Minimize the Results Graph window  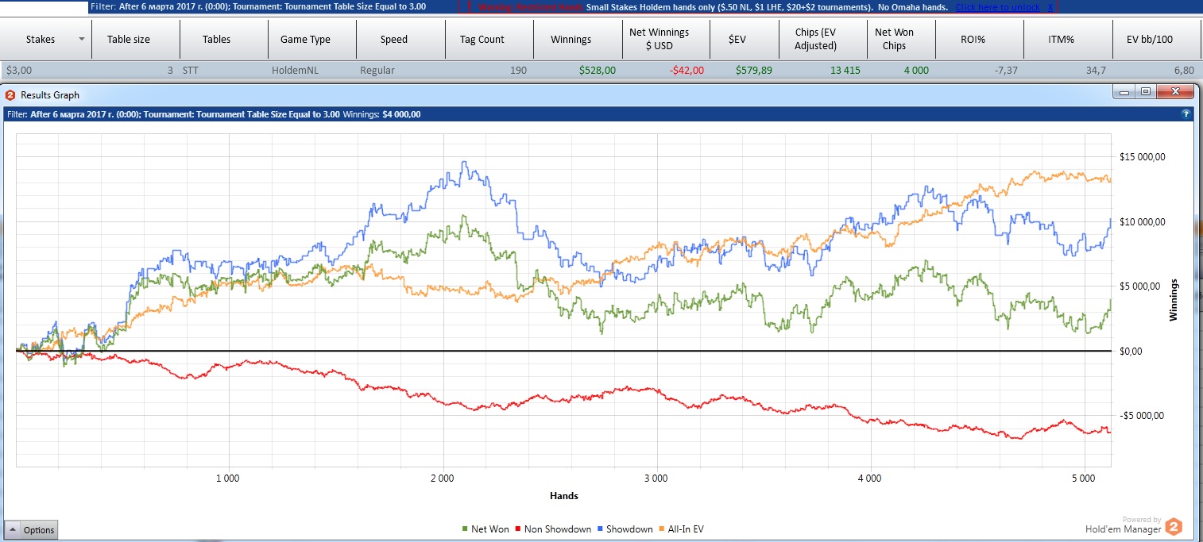1124,92
